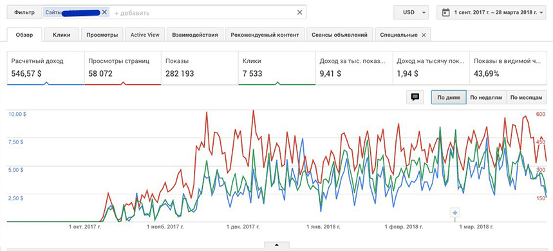This screenshot has width=553, height=251.
Task: Click the calendar icon in date range
Action: click(445, 12)
